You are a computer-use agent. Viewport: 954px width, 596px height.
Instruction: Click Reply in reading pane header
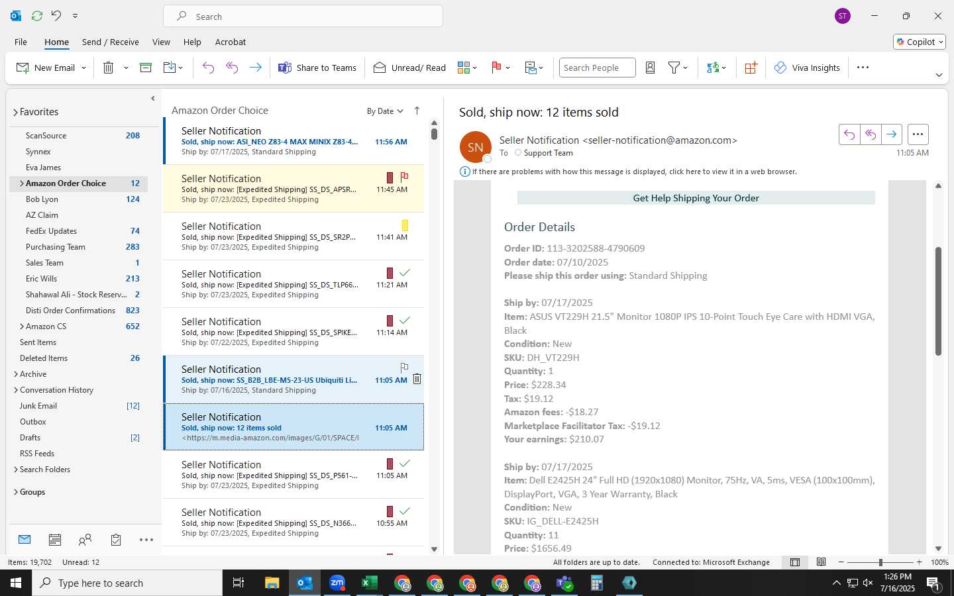coord(849,134)
